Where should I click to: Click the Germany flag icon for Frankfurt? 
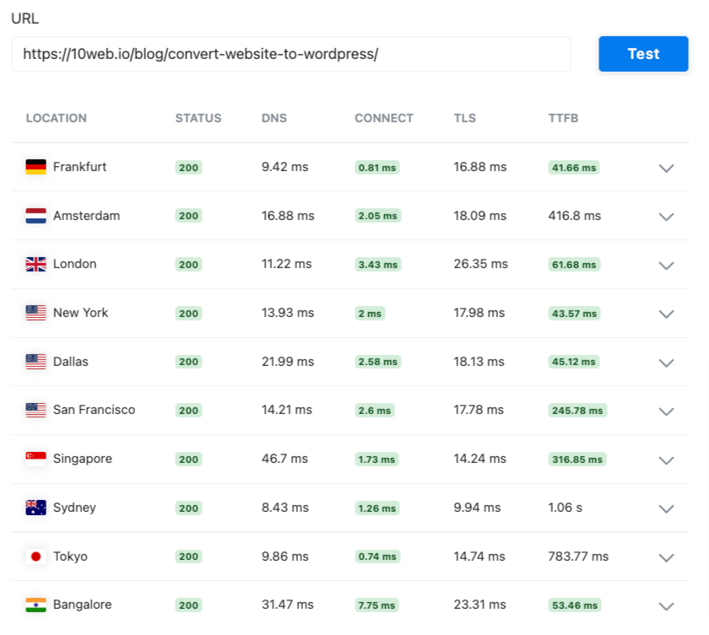[35, 167]
